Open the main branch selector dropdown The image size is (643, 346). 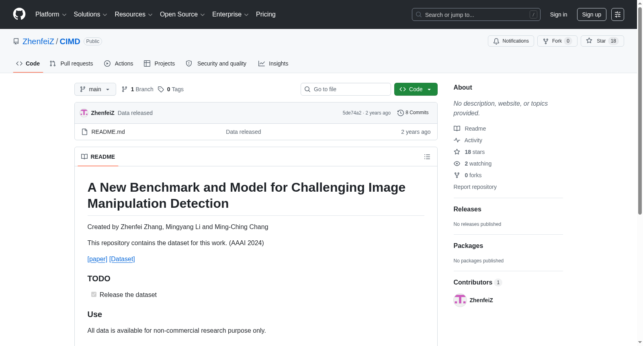(95, 89)
